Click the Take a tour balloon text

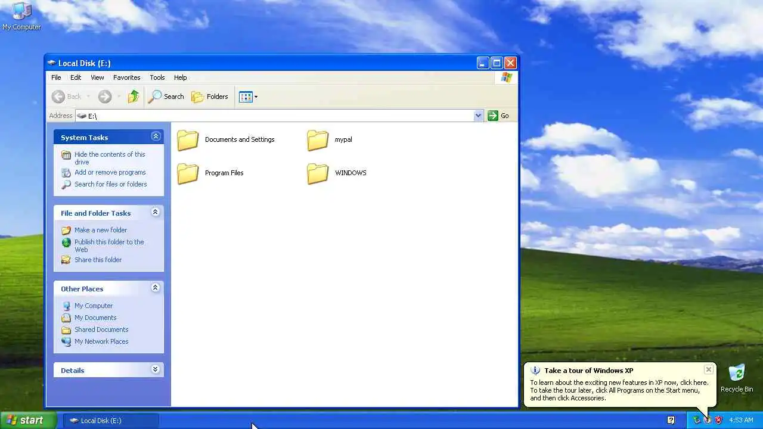tap(619, 390)
